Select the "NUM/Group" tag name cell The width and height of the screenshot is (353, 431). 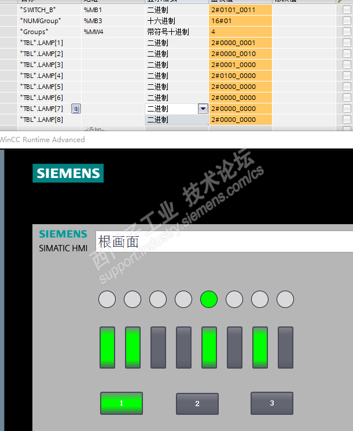pyautogui.click(x=49, y=21)
